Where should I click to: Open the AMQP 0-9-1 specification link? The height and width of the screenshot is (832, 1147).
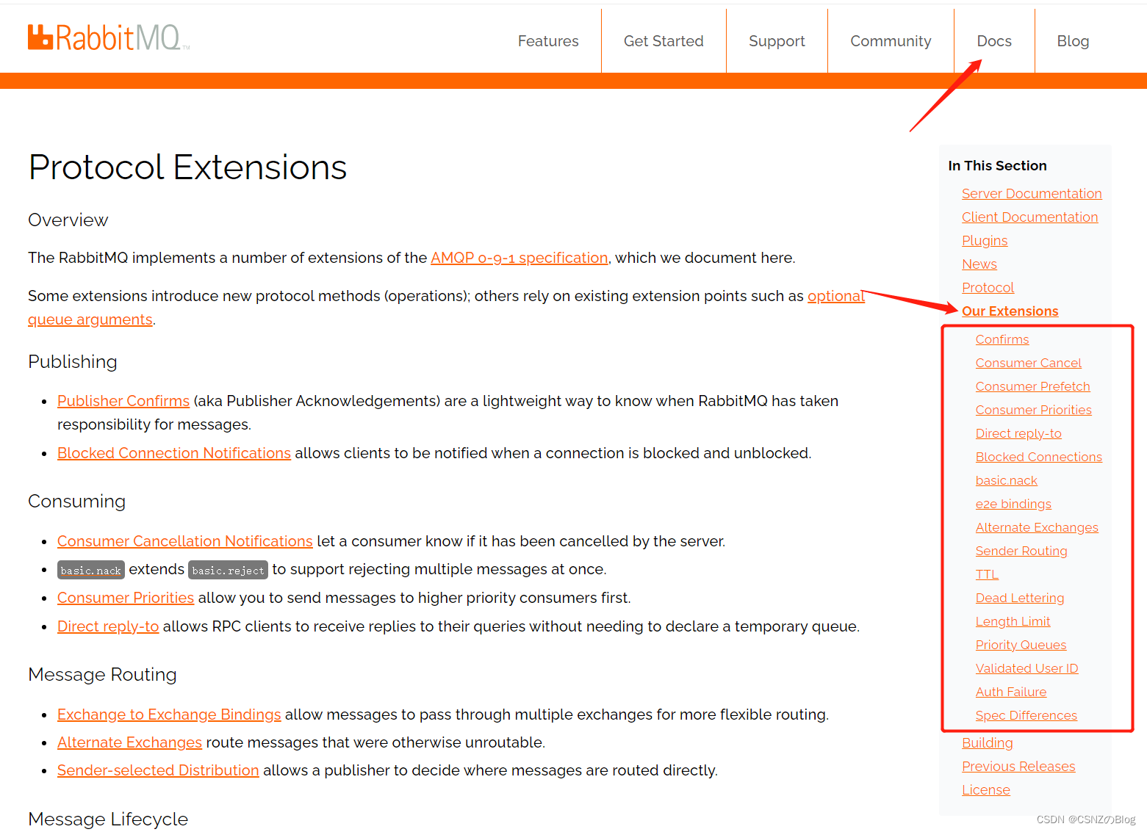tap(519, 258)
